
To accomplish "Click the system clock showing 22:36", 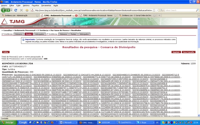I will click(196, 123).
